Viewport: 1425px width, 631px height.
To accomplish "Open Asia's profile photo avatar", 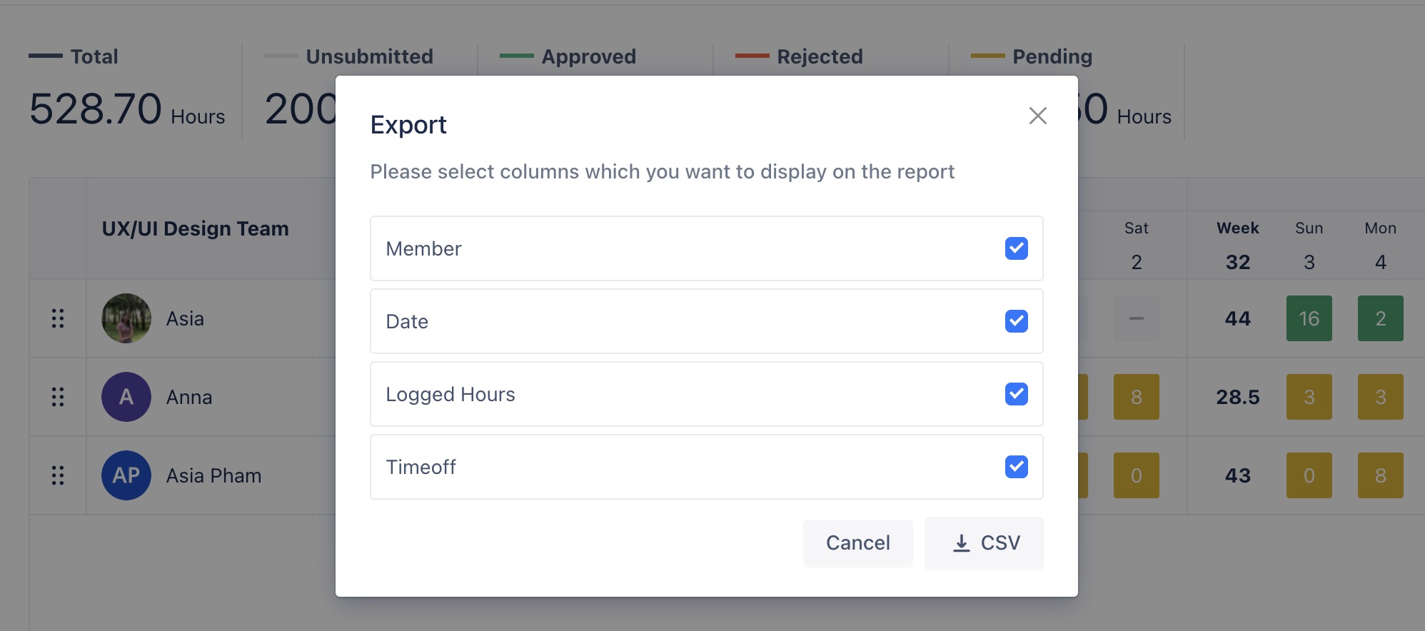I will (x=126, y=318).
